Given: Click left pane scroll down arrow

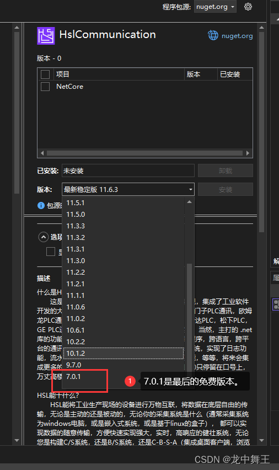Looking at the screenshot, I should (x=17, y=440).
